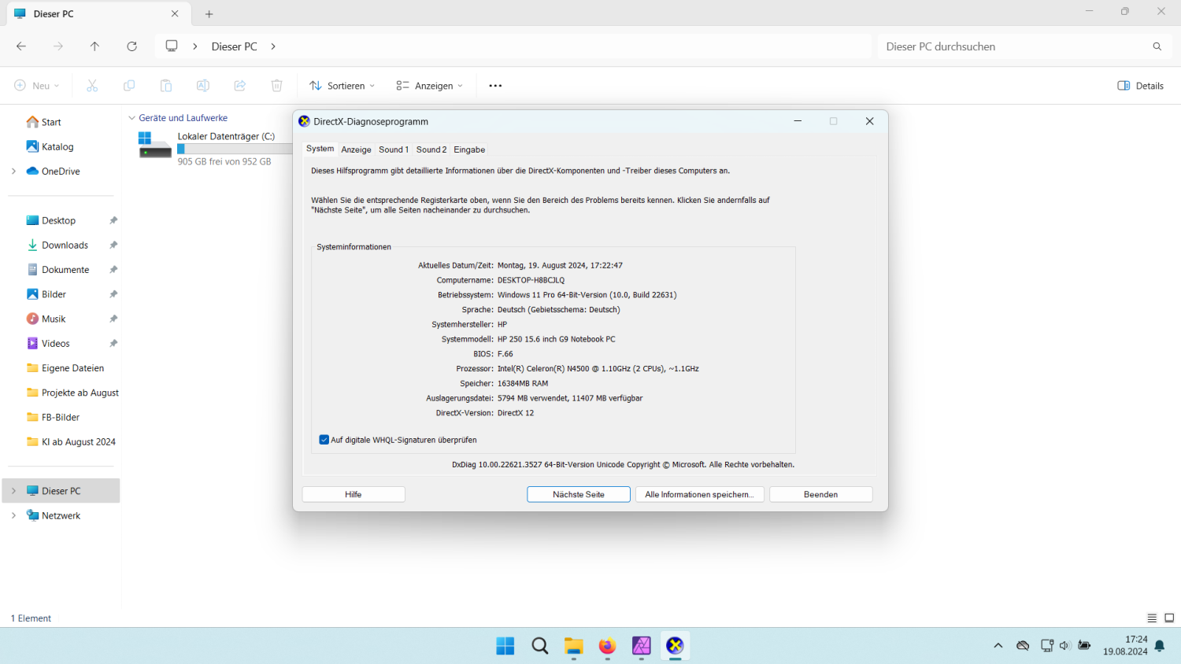Click the Share icon in Explorer toolbar
1181x664 pixels.
240,86
